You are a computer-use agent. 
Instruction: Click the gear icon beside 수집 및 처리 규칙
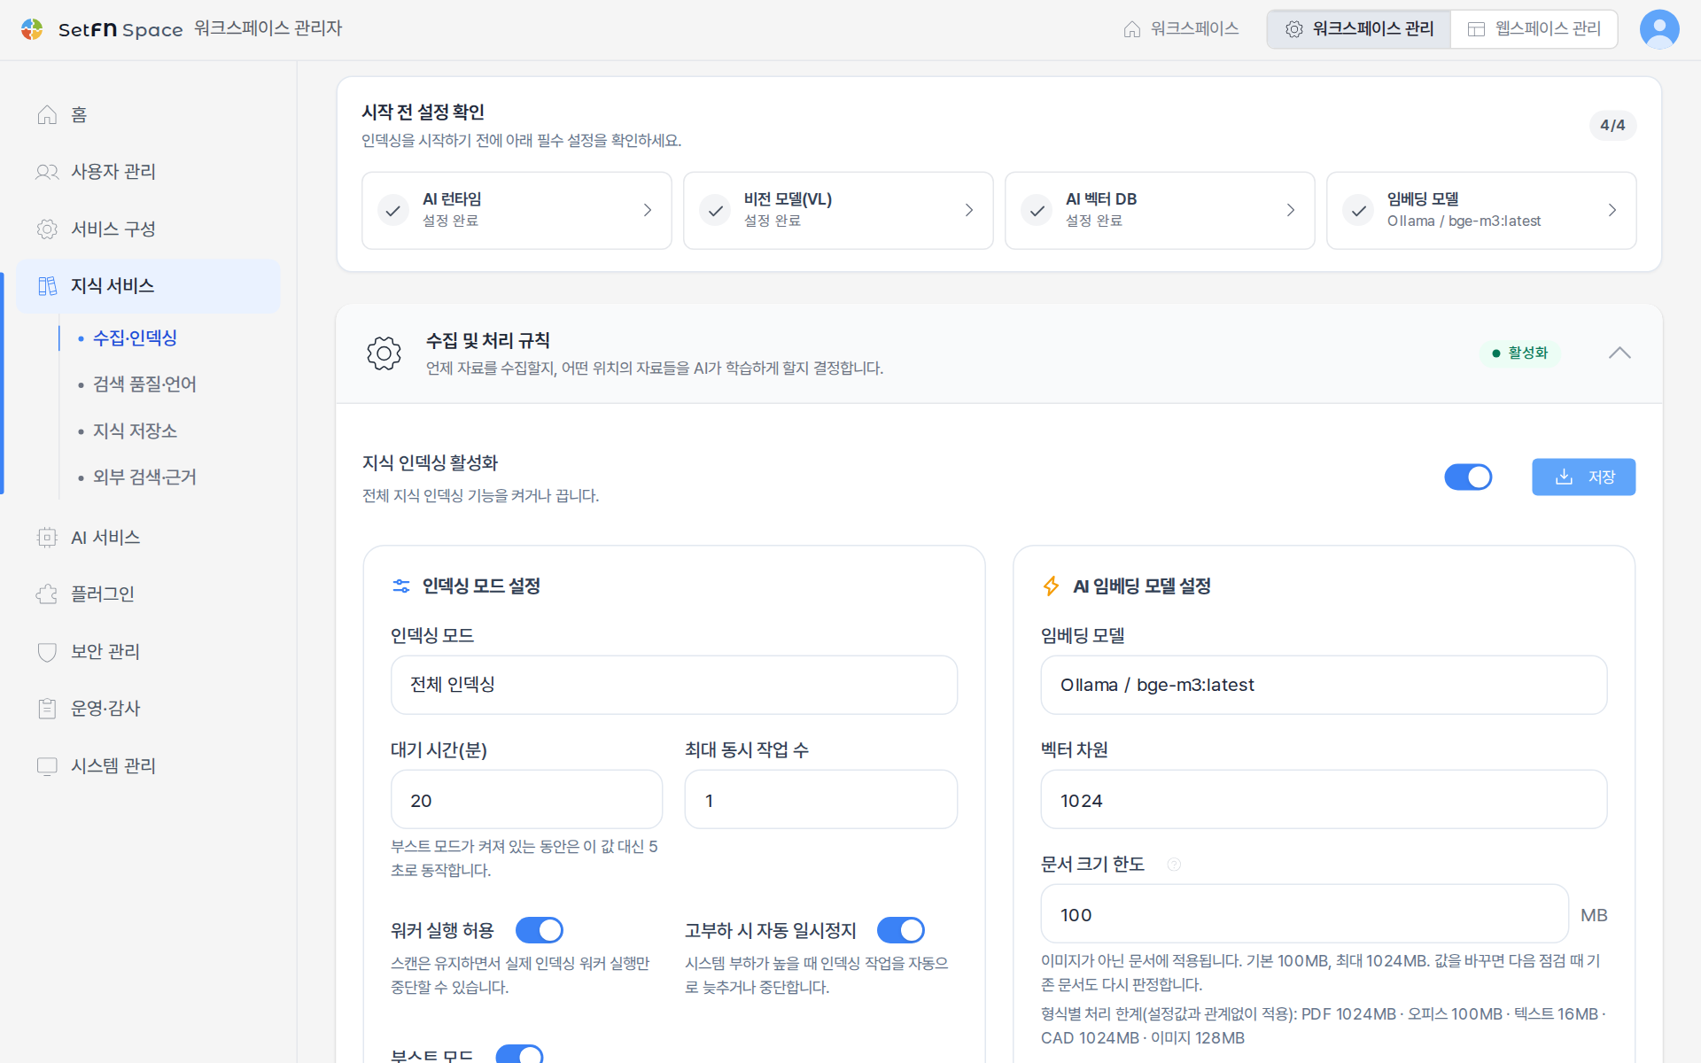384,353
